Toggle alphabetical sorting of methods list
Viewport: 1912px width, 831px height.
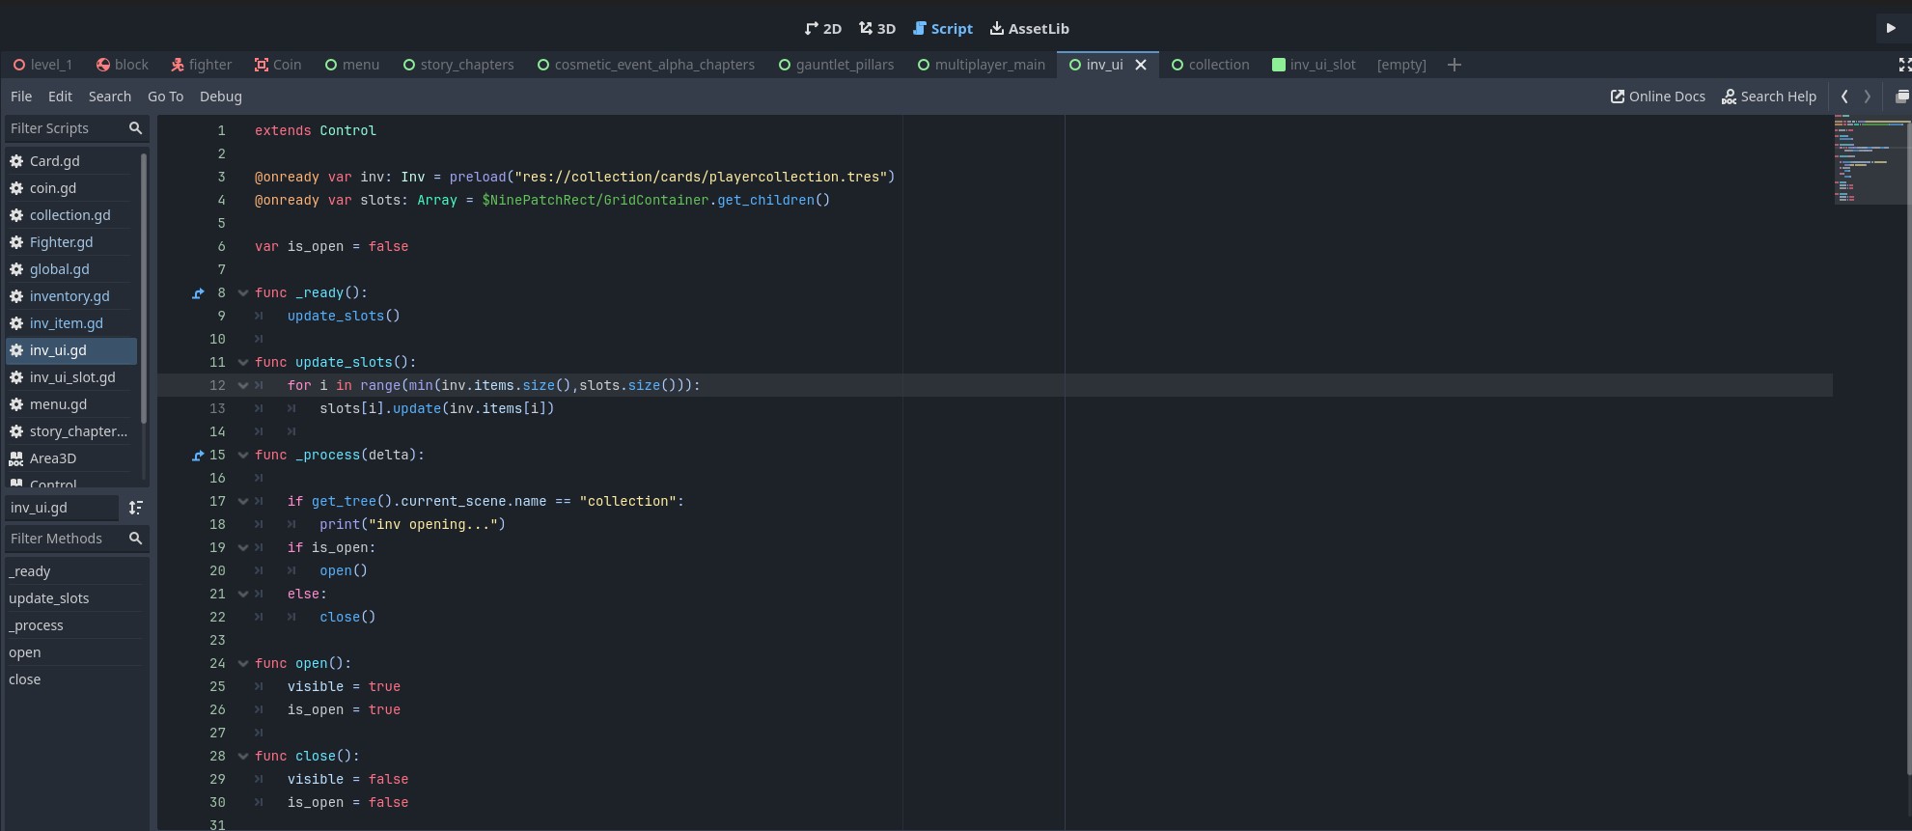(136, 508)
